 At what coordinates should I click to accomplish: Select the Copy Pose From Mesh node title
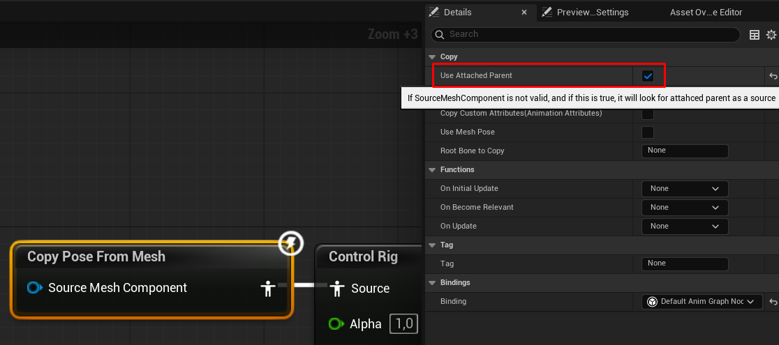(x=96, y=256)
